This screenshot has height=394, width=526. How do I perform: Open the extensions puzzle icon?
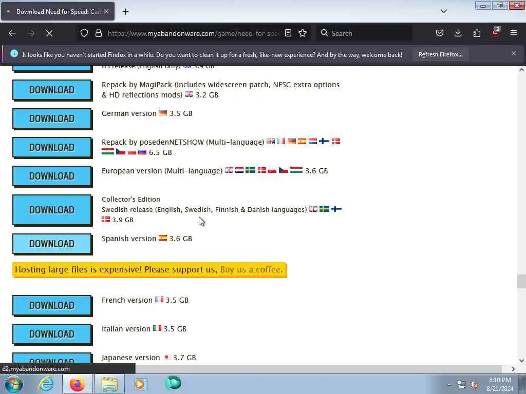(x=477, y=33)
